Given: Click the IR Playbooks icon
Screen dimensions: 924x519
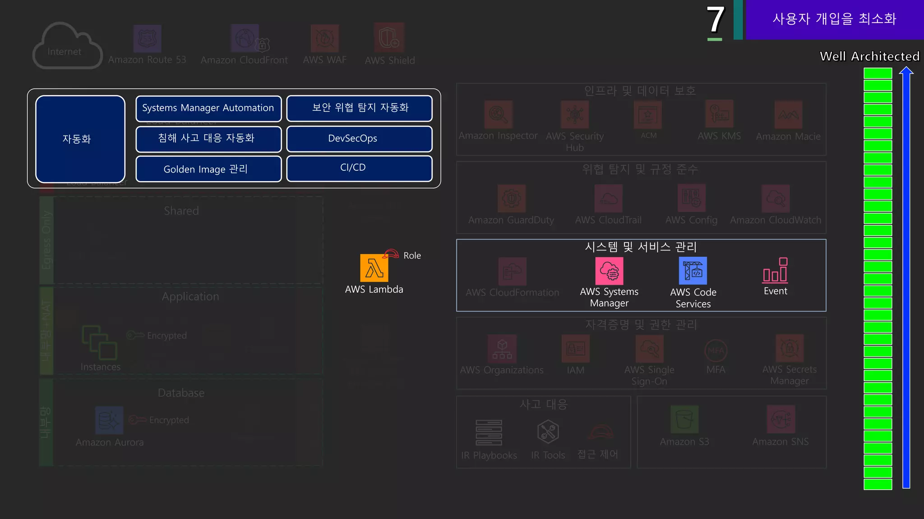Looking at the screenshot, I should [489, 432].
